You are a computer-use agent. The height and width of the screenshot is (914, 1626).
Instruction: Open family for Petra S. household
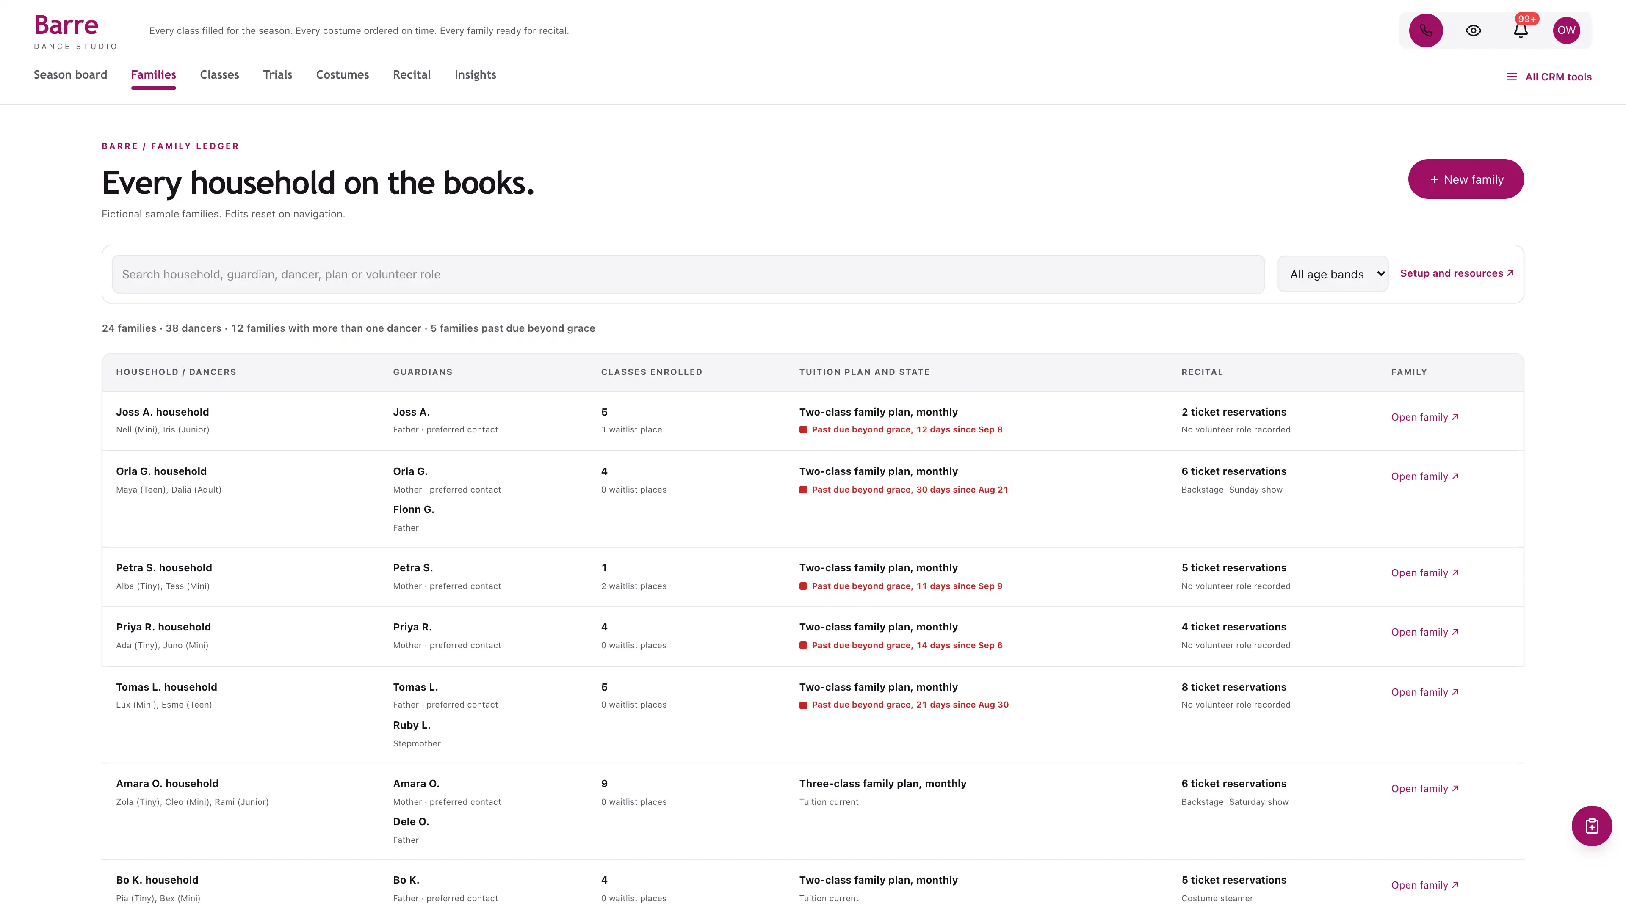pos(1424,573)
